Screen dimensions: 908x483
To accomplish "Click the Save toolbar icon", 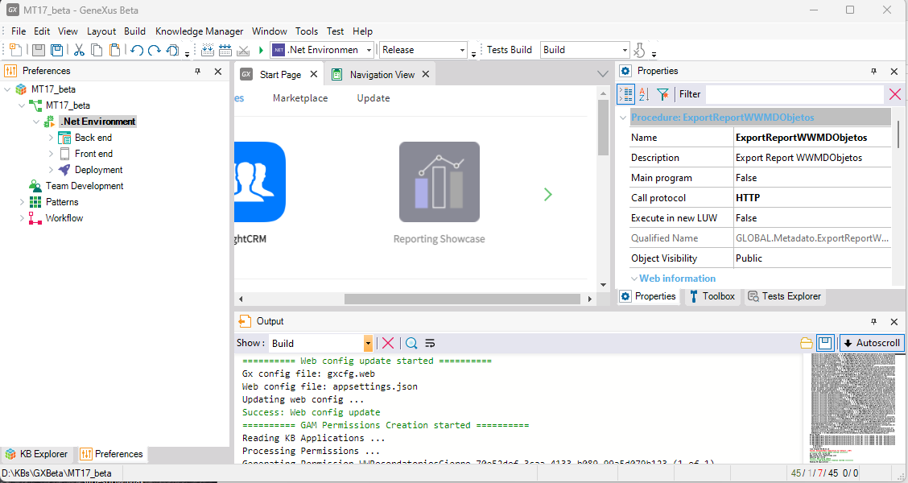I will point(38,50).
